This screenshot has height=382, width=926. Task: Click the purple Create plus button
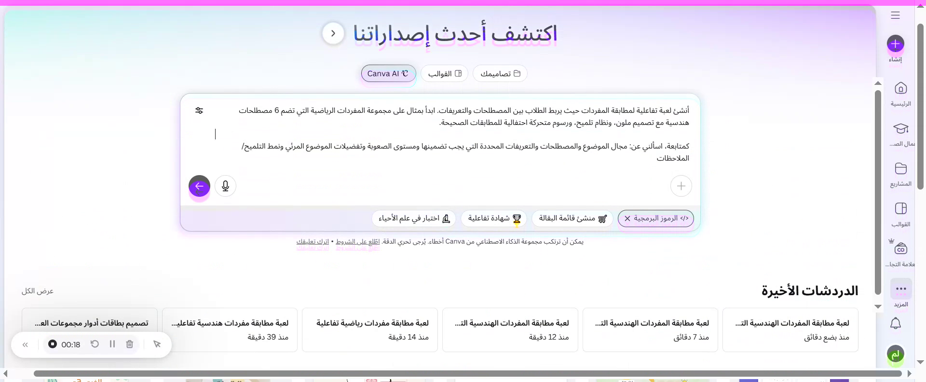(x=895, y=44)
